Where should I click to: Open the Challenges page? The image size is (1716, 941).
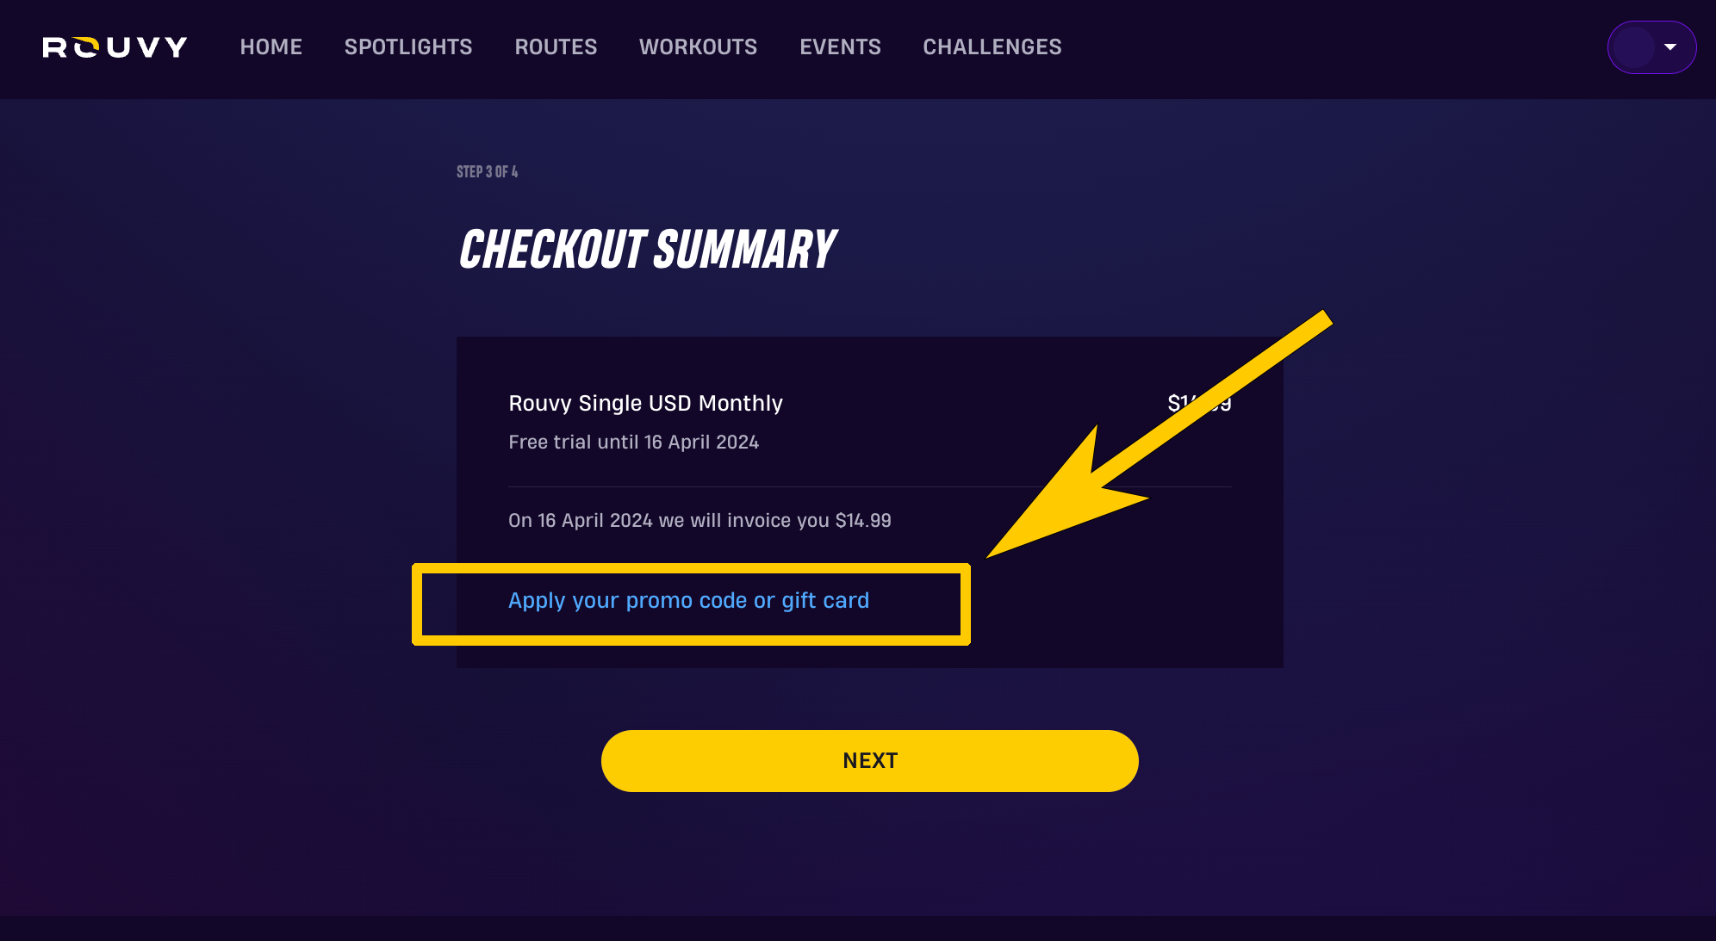point(992,47)
